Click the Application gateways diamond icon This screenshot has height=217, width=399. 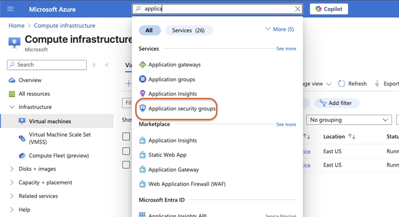[x=143, y=65]
